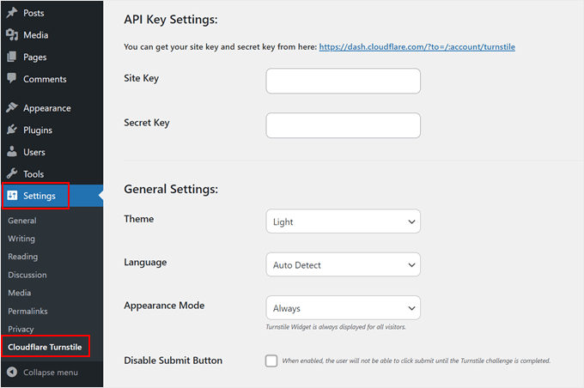Open the Media settings submenu item

[x=20, y=293]
